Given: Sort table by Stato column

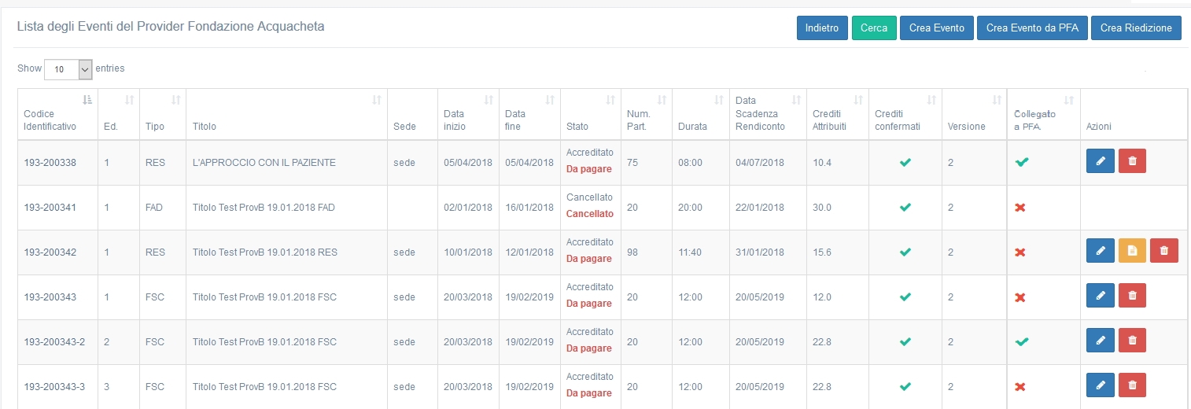Looking at the screenshot, I should [610, 100].
